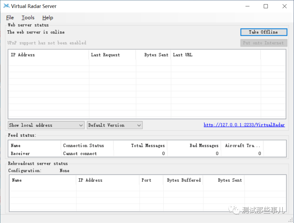Click the Bytes Buffered column header
The height and width of the screenshot is (223, 294).
click(x=183, y=180)
